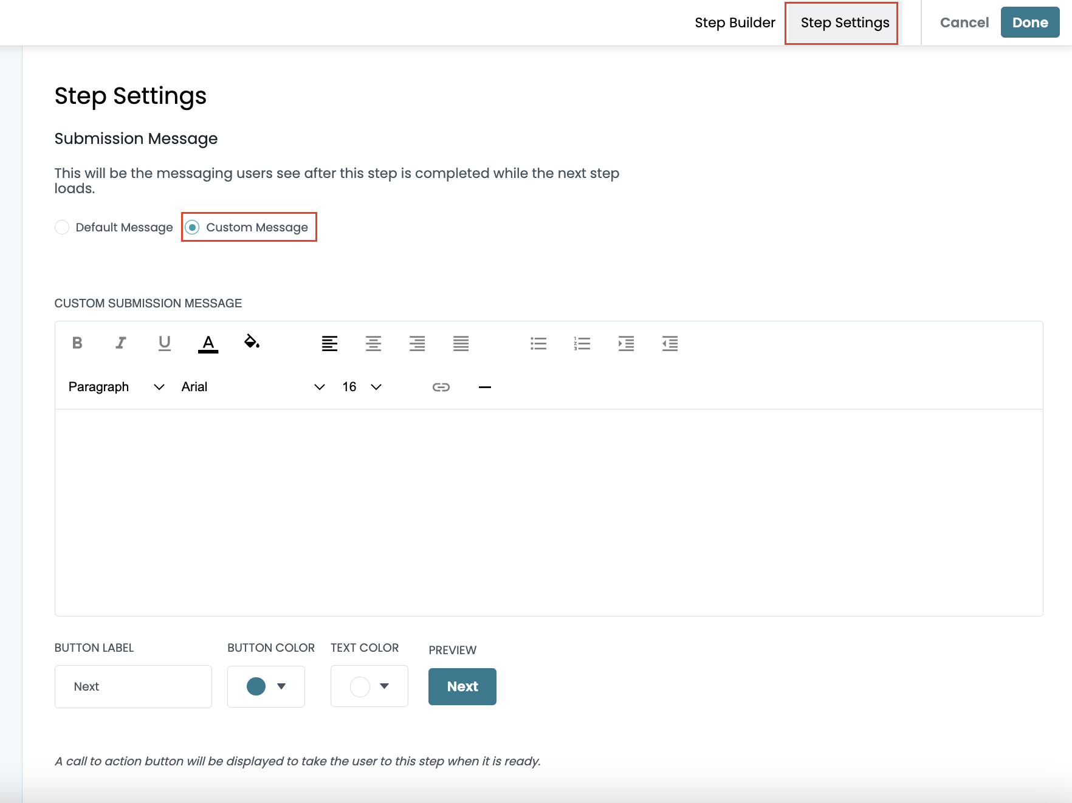Open the Paragraph style dropdown

[x=115, y=386]
